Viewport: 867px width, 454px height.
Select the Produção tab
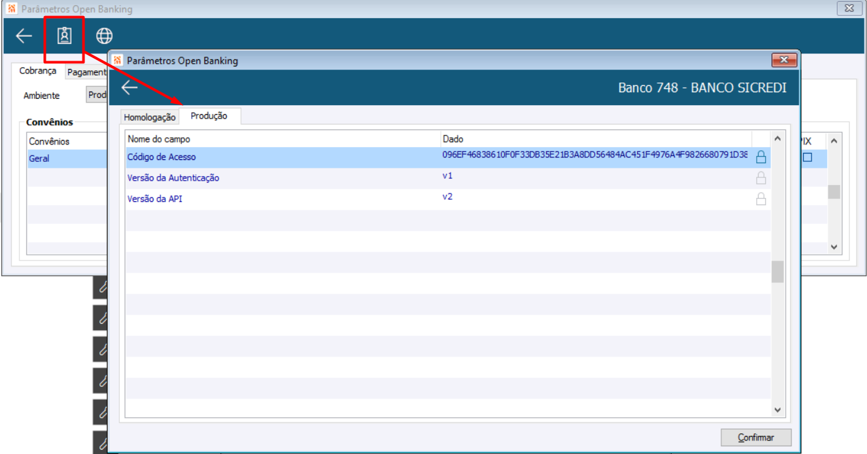(209, 116)
